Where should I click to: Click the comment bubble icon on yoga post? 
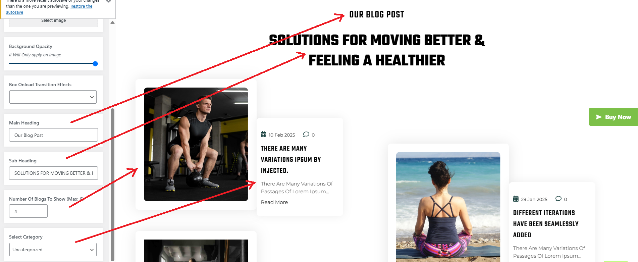click(x=558, y=199)
